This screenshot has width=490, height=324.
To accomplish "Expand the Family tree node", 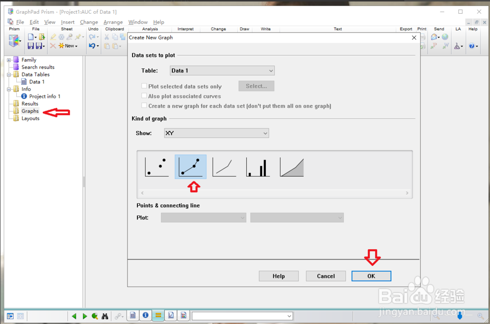I will [x=9, y=60].
